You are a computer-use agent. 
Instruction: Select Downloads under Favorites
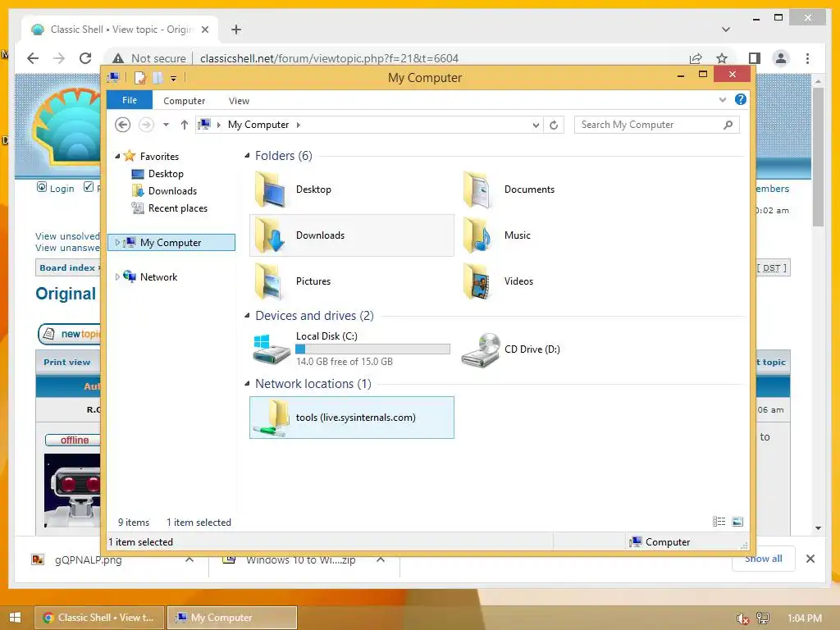172,190
